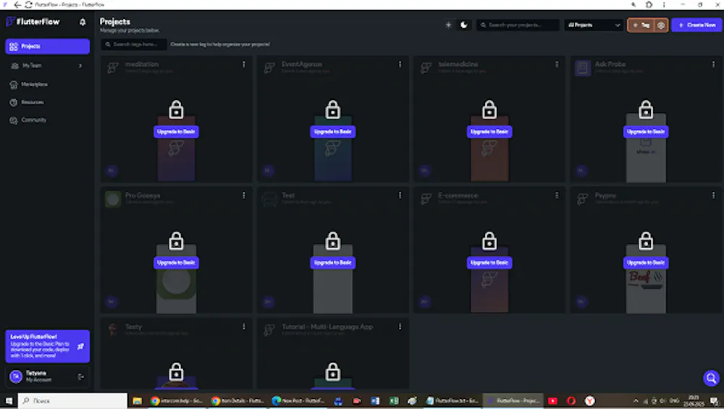Open Excel from the taskbar

(394, 401)
